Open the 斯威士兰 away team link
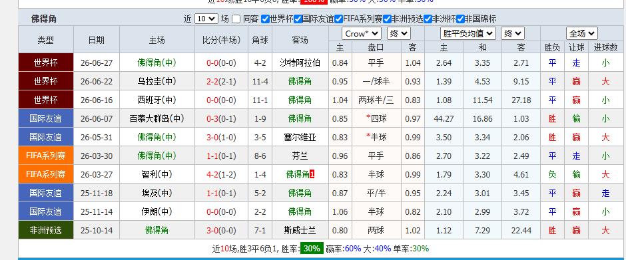Viewport: 626px width, 260px height. 300,230
